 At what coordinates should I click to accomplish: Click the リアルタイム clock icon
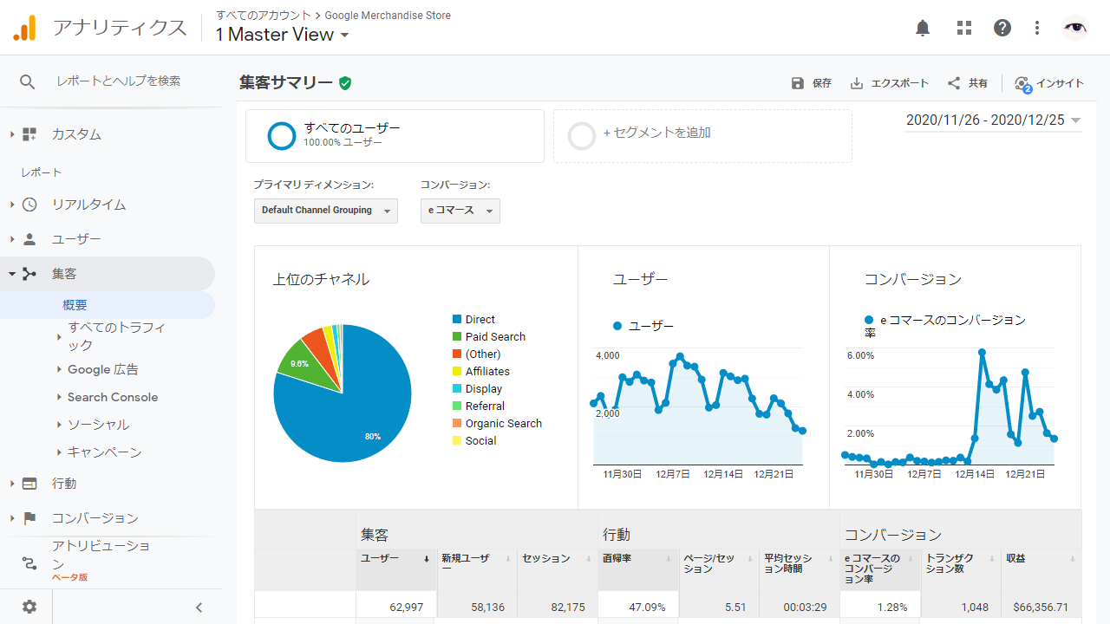[29, 205]
